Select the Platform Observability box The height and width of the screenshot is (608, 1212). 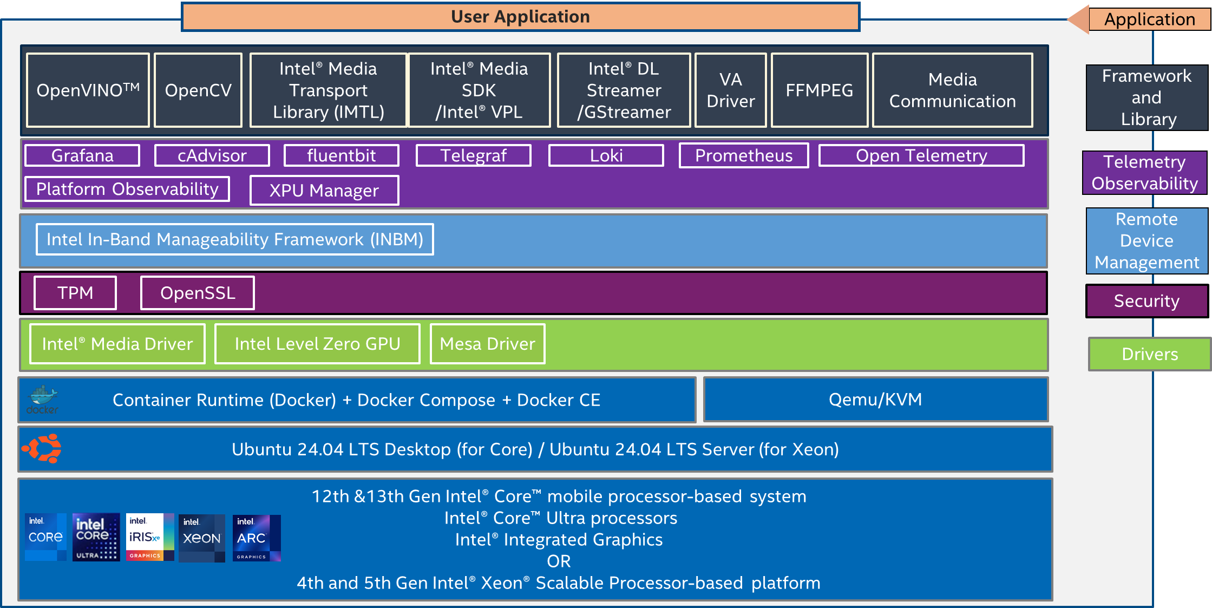pos(127,189)
